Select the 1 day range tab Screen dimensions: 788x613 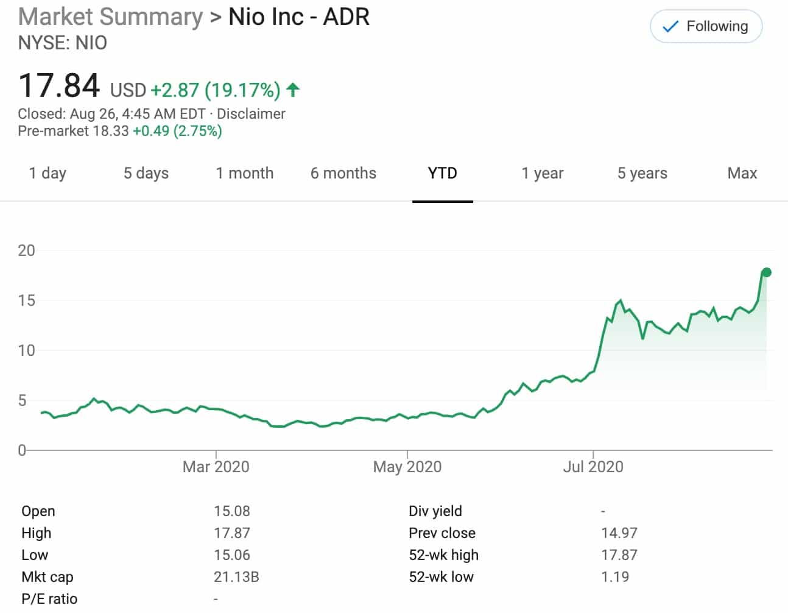(x=47, y=174)
